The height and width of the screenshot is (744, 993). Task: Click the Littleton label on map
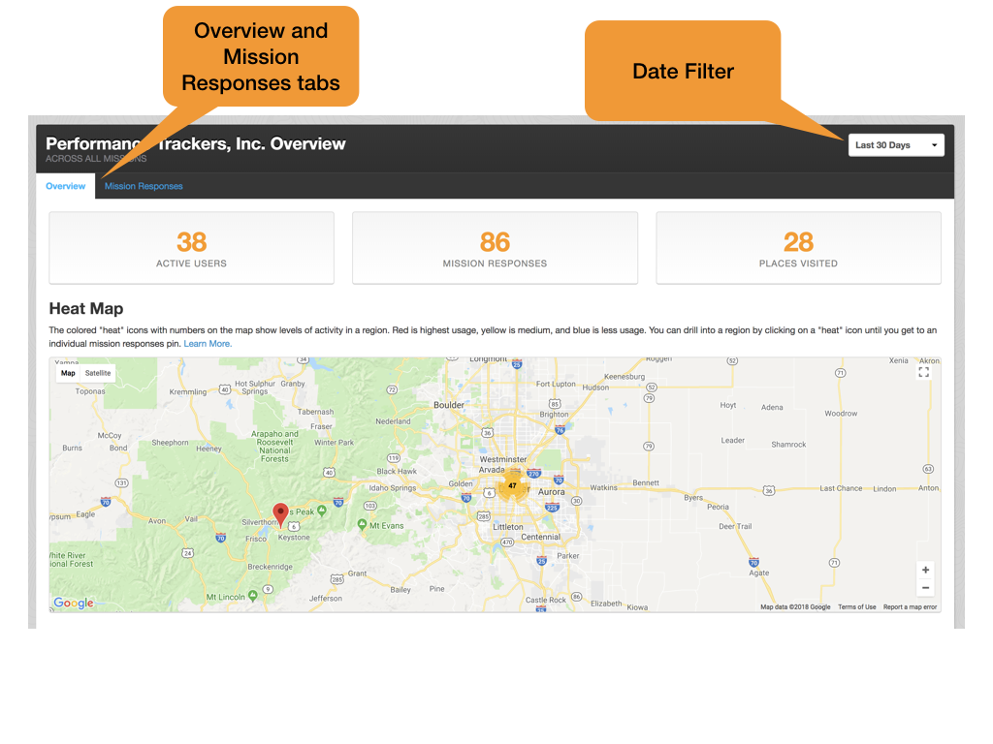tap(508, 527)
